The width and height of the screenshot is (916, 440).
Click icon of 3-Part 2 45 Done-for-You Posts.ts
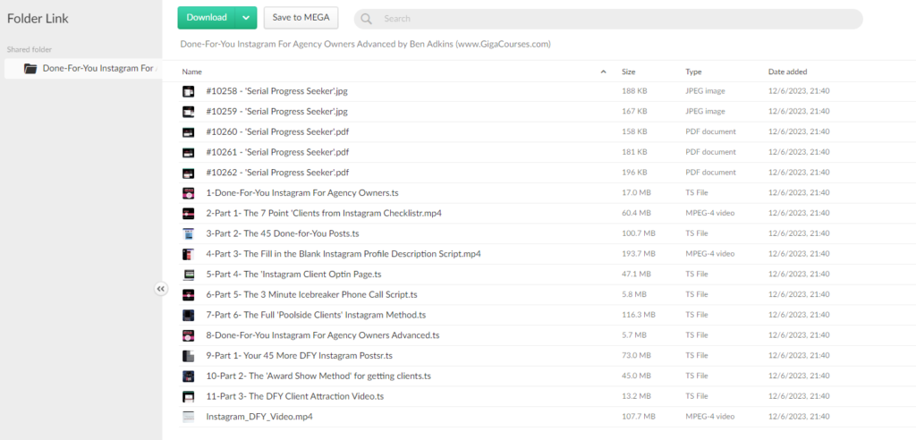pyautogui.click(x=188, y=233)
